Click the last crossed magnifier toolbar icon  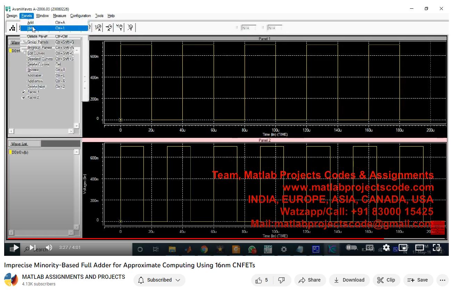[130, 27]
